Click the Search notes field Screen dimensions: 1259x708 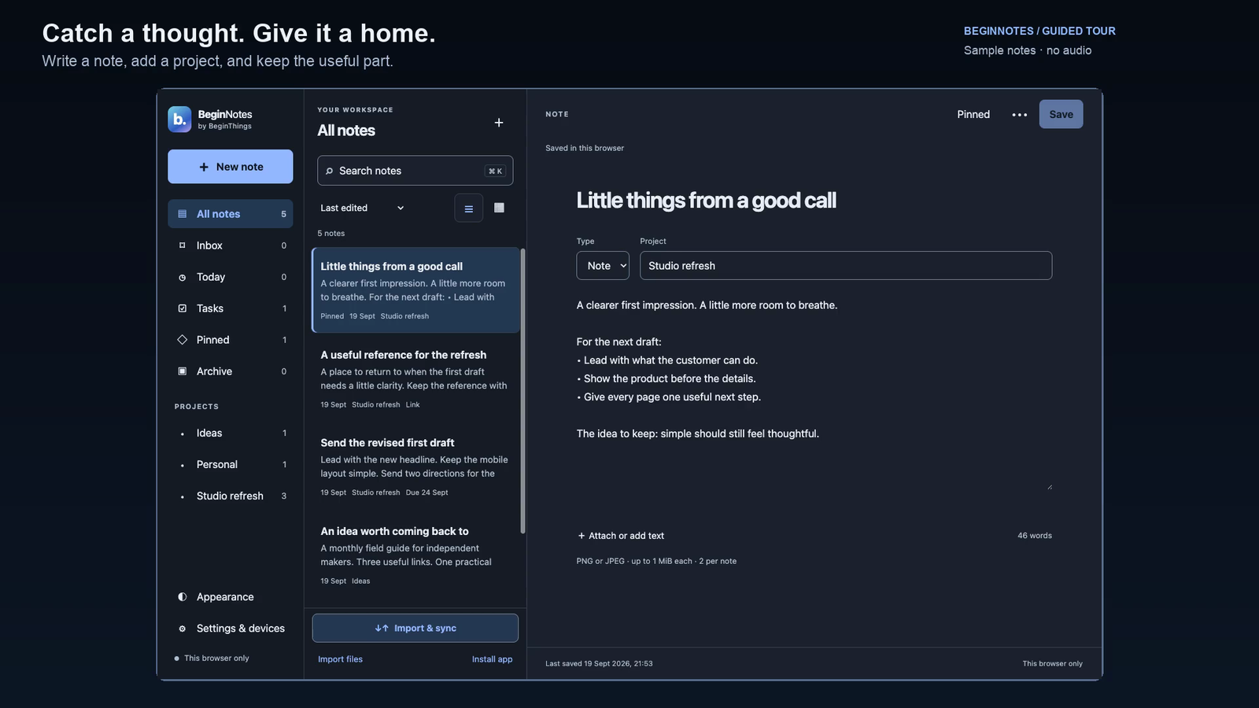point(415,171)
